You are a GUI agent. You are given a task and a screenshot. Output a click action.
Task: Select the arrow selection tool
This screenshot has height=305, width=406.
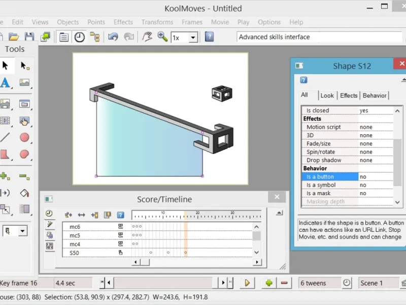tap(5, 66)
